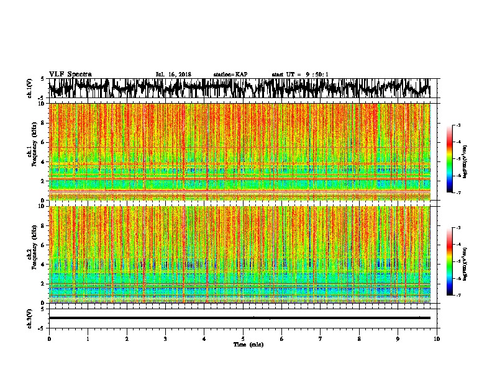This screenshot has height=380, width=492.
Task: Click the "VLF Spectra" plot title
Action: coord(70,75)
